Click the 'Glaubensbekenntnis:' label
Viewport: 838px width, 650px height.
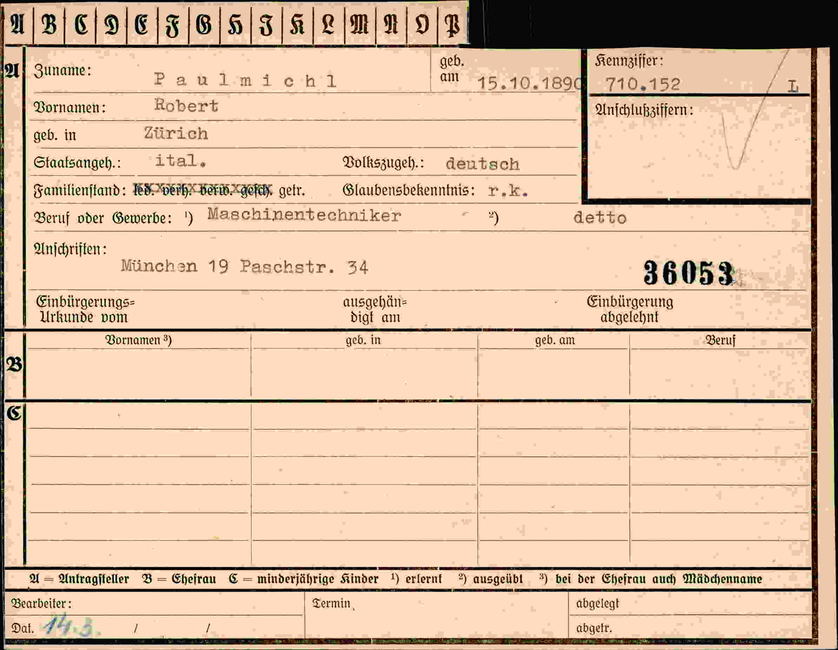(408, 190)
